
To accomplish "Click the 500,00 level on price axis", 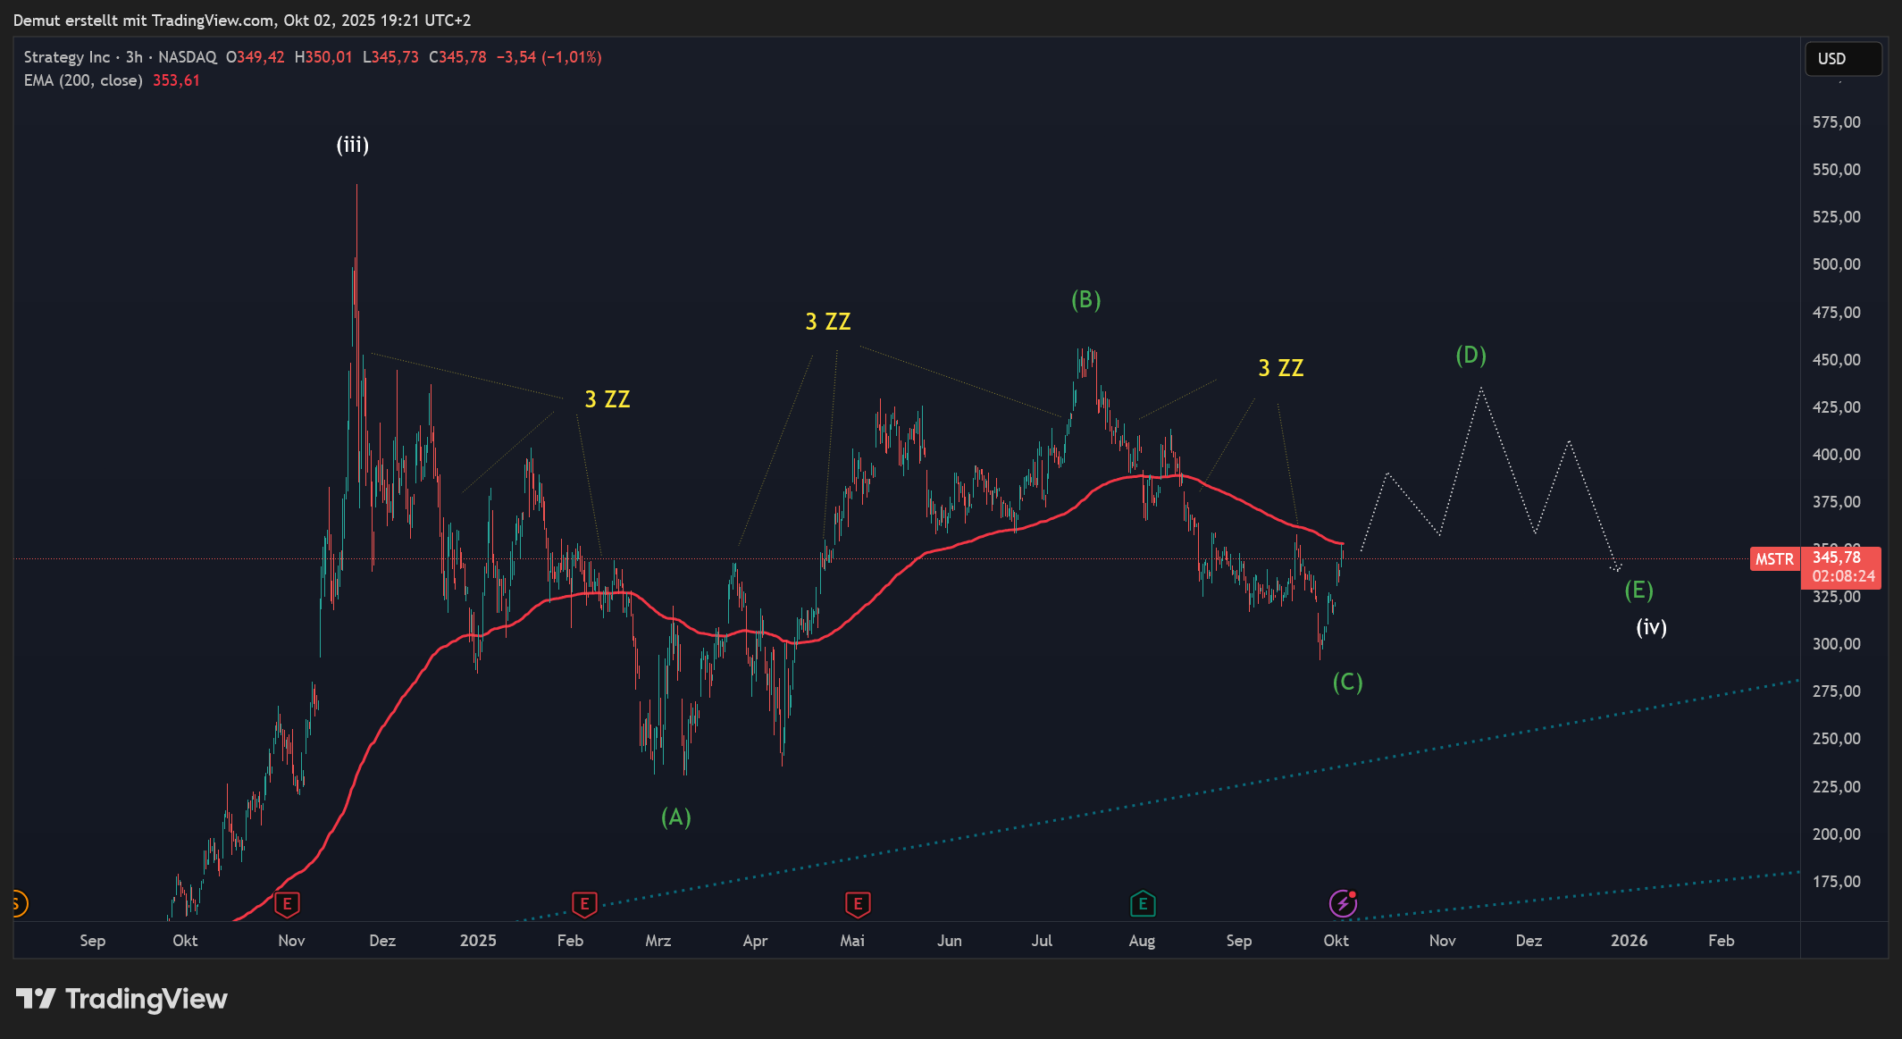I will tap(1836, 264).
